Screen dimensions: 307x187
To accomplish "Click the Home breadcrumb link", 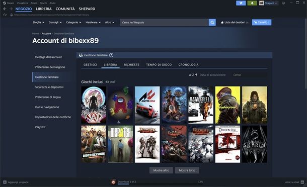I will pos(35,34).
